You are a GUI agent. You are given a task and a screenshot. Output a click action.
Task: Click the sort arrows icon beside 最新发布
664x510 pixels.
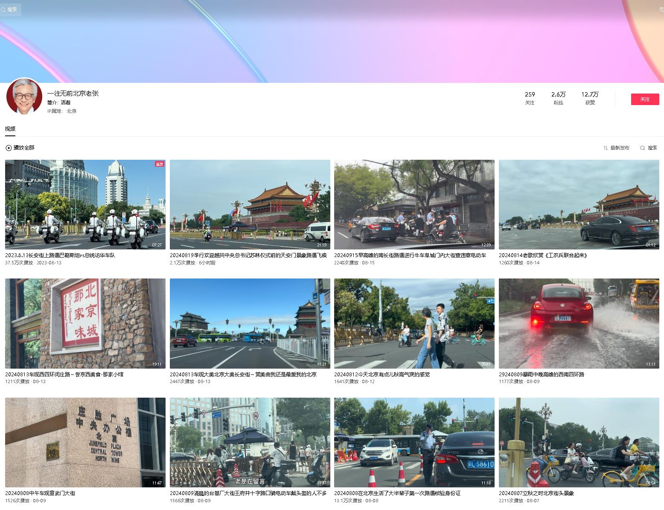pyautogui.click(x=606, y=148)
